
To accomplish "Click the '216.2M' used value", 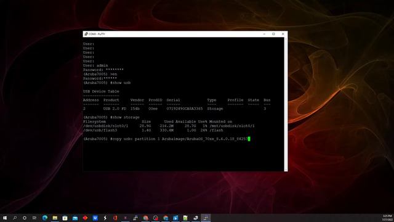I will tap(167, 126).
